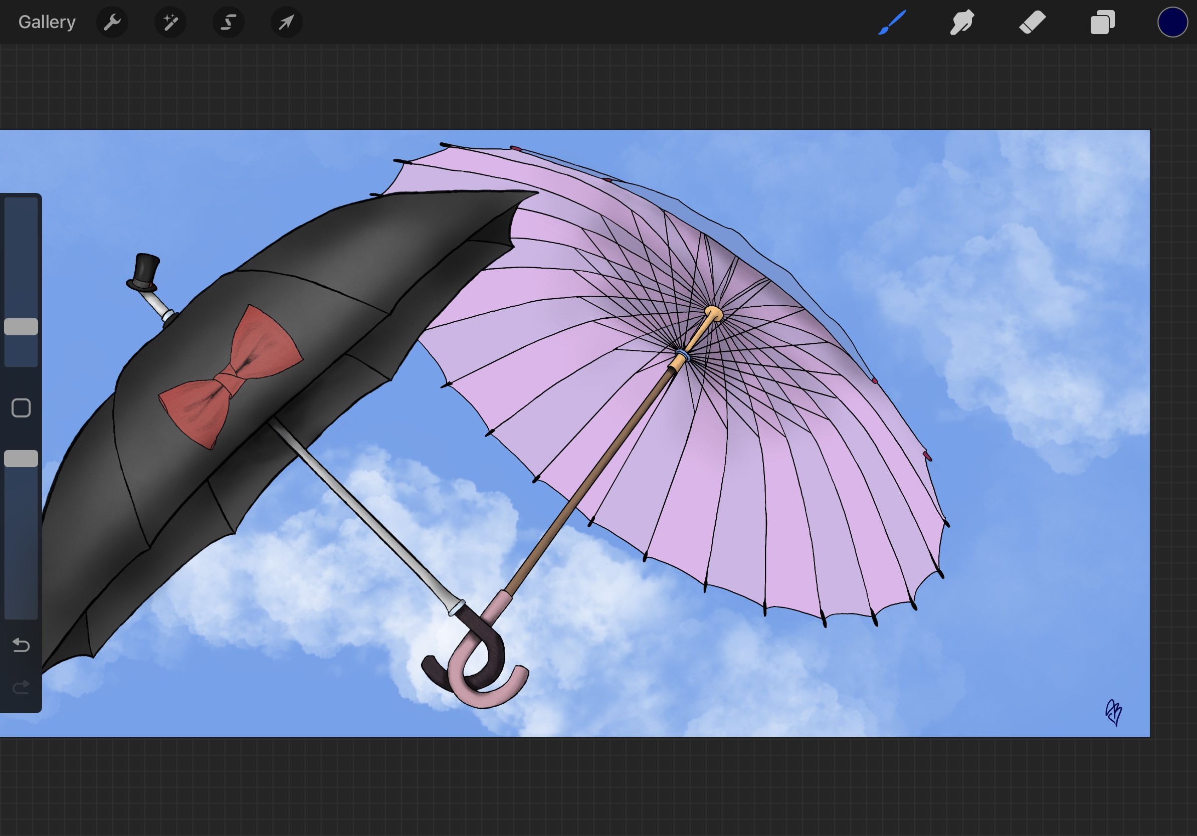
Task: Click the artist signature on canvas
Action: [x=1114, y=712]
